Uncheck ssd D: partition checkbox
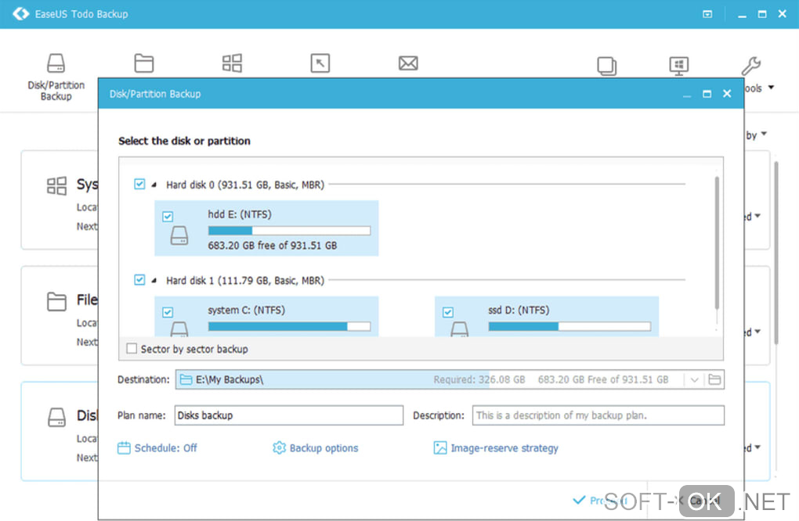This screenshot has width=799, height=521. (448, 312)
